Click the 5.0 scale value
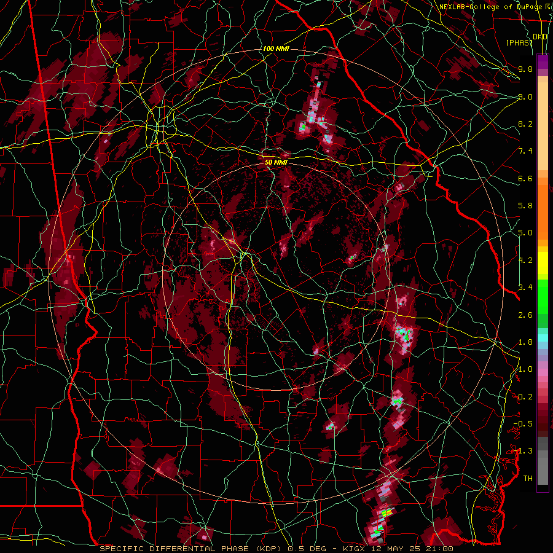The height and width of the screenshot is (553, 553). (525, 233)
